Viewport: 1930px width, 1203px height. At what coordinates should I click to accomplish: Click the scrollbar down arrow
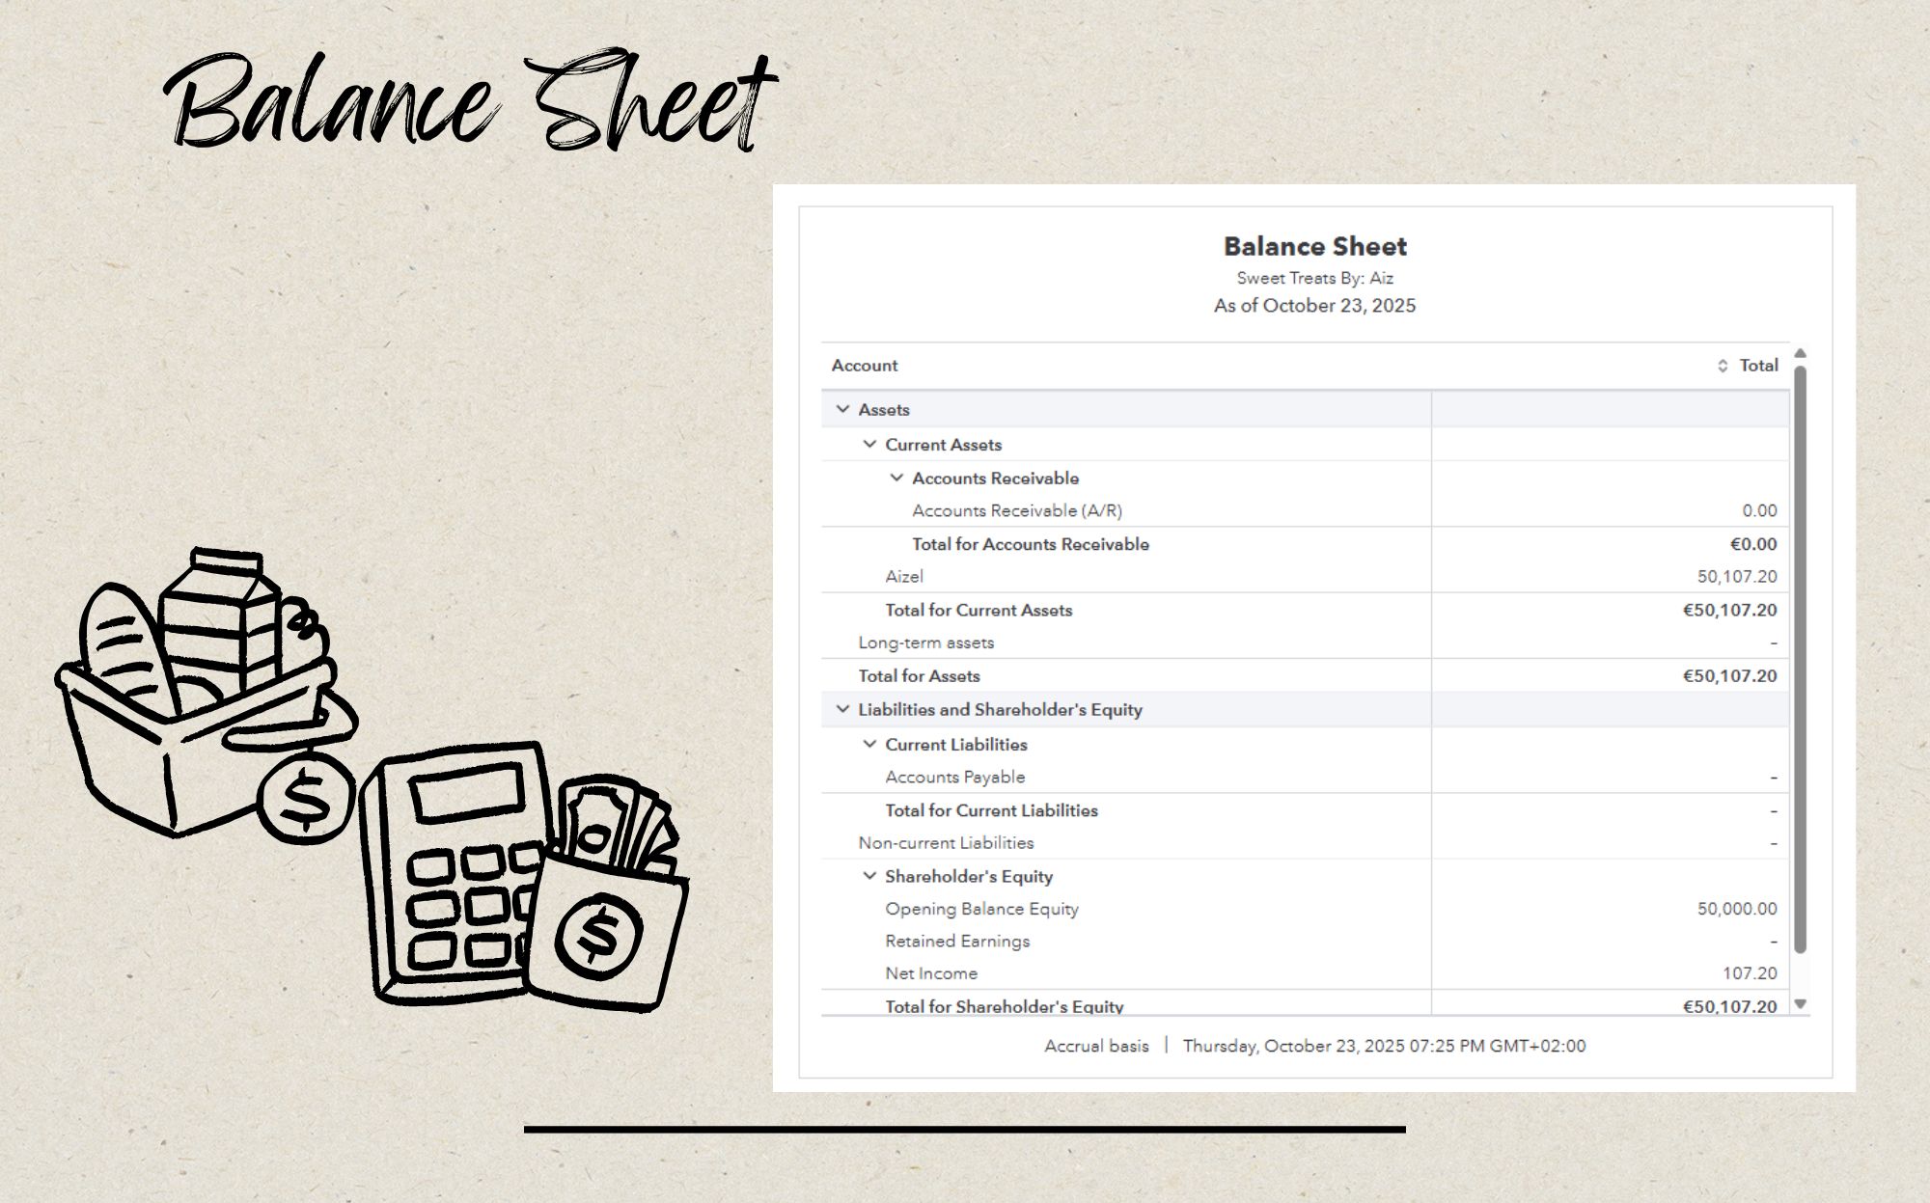click(x=1800, y=1004)
